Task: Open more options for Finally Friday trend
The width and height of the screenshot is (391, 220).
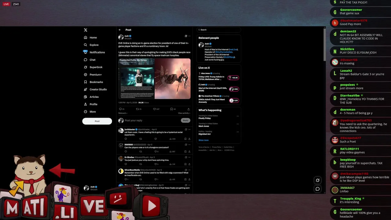Action: point(238,116)
